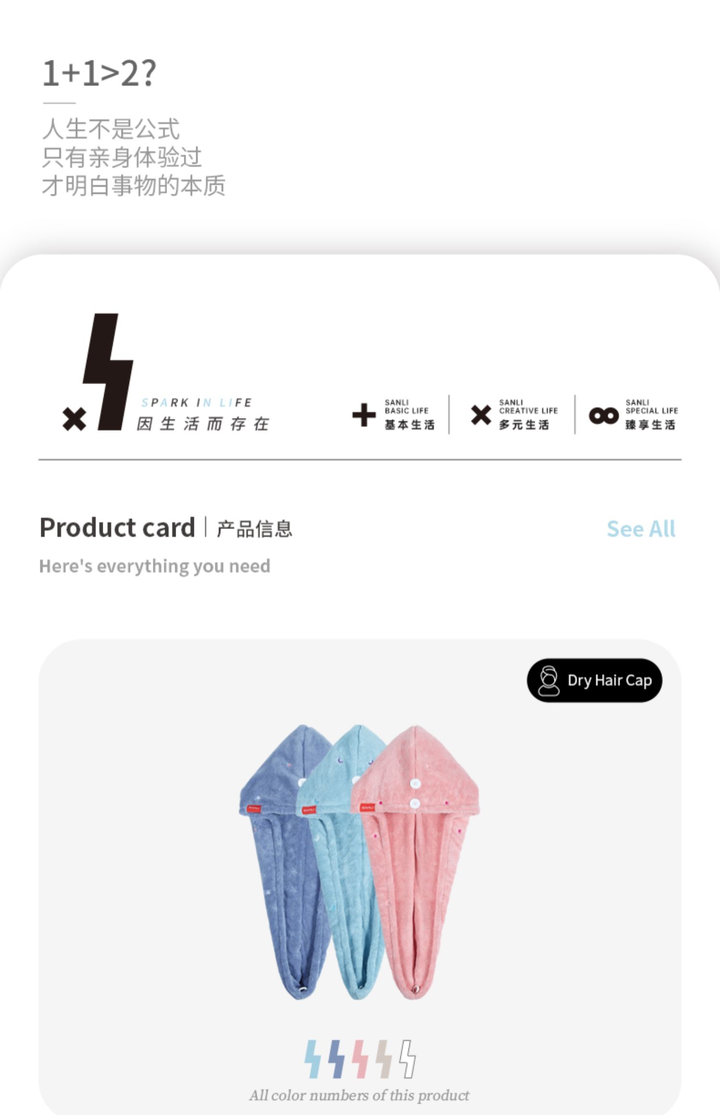Viewport: 720px width, 1115px height.
Task: Click the Product card heading
Action: pos(117,528)
